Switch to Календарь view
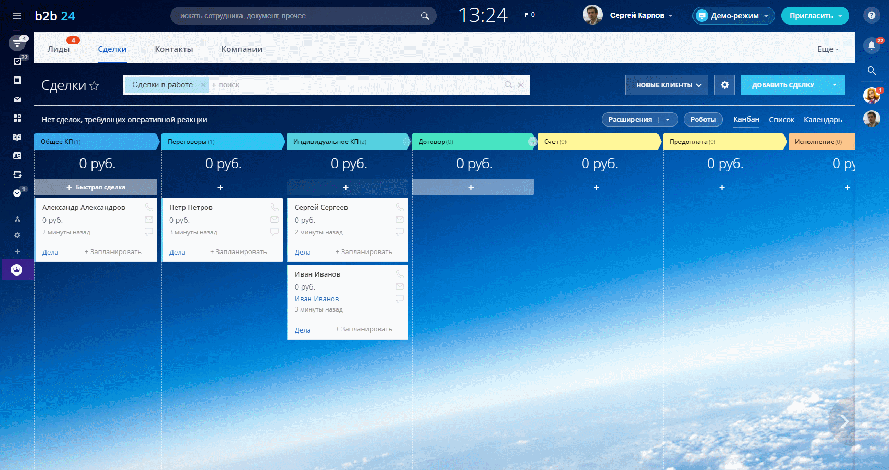 click(x=823, y=120)
